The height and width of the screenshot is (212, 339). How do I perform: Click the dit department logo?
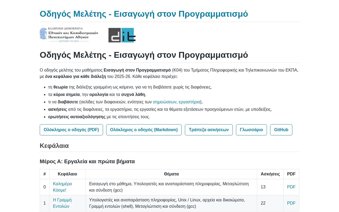coord(122,35)
